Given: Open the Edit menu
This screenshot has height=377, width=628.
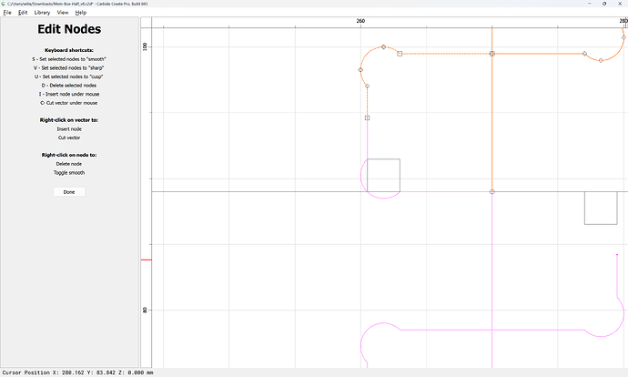Looking at the screenshot, I should pyautogui.click(x=23, y=13).
